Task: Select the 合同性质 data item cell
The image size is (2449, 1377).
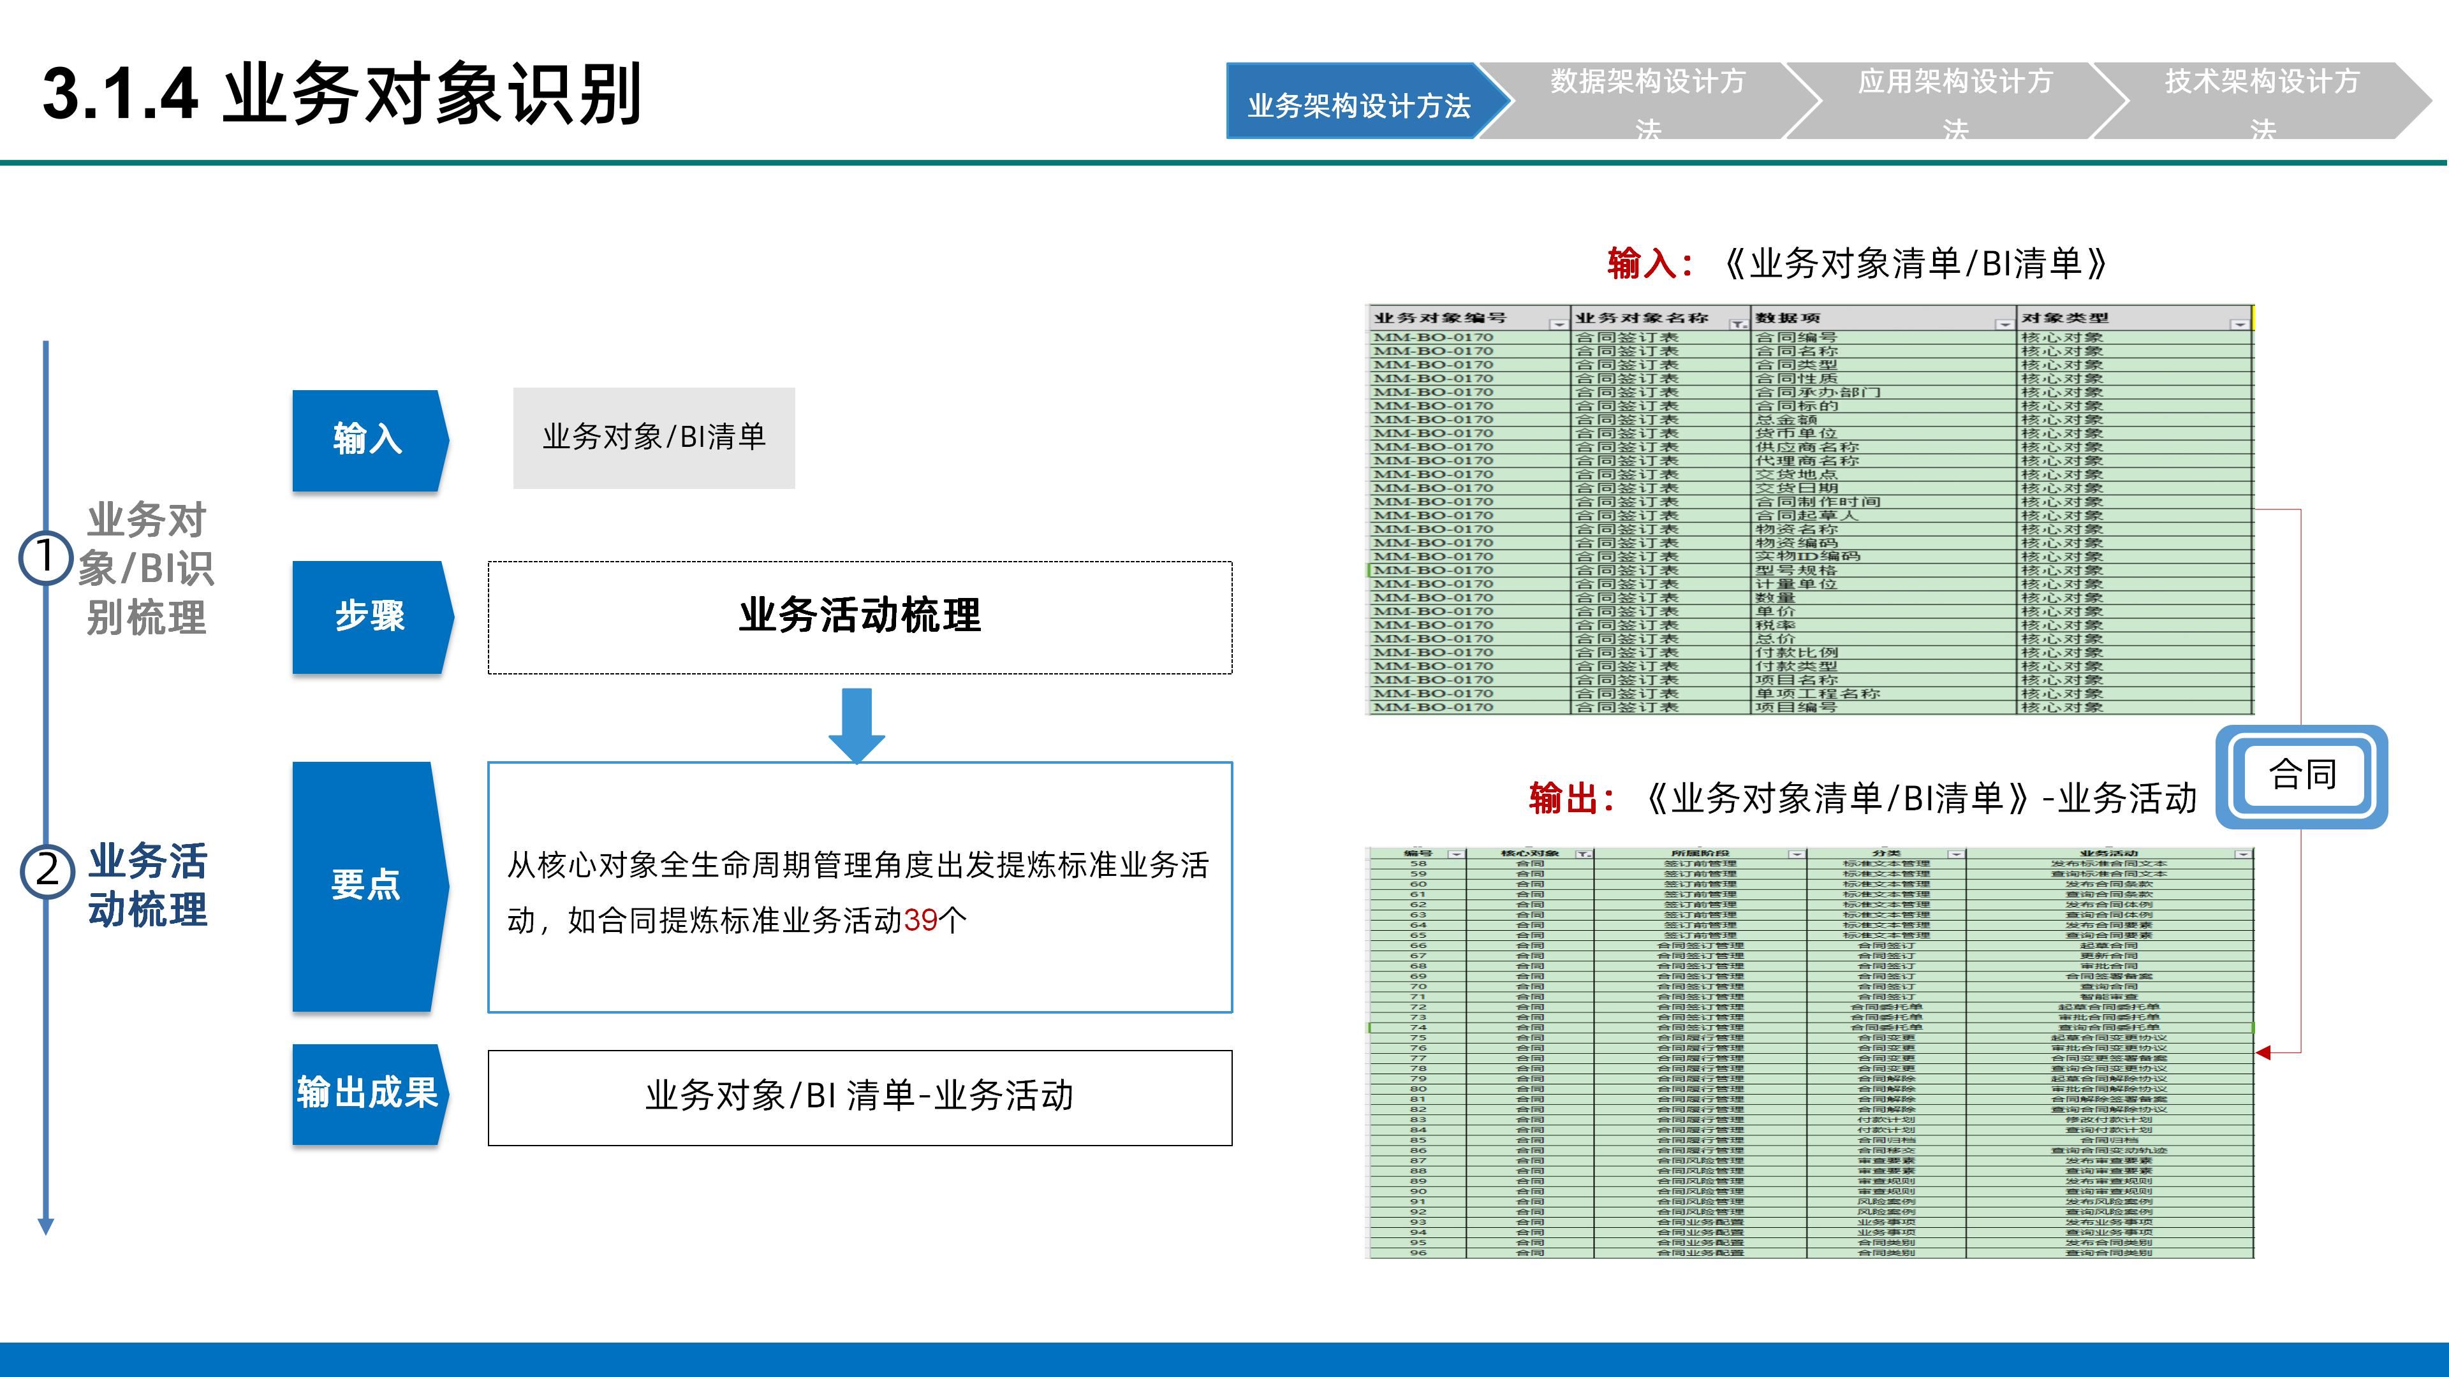Action: [1885, 378]
